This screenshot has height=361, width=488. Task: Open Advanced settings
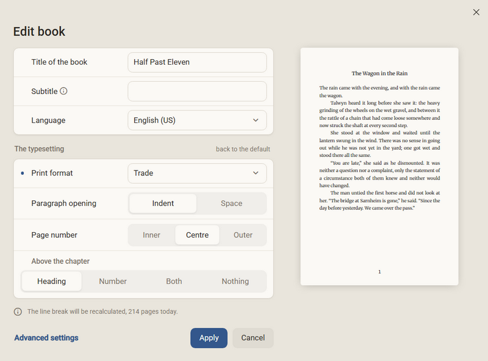(46, 338)
